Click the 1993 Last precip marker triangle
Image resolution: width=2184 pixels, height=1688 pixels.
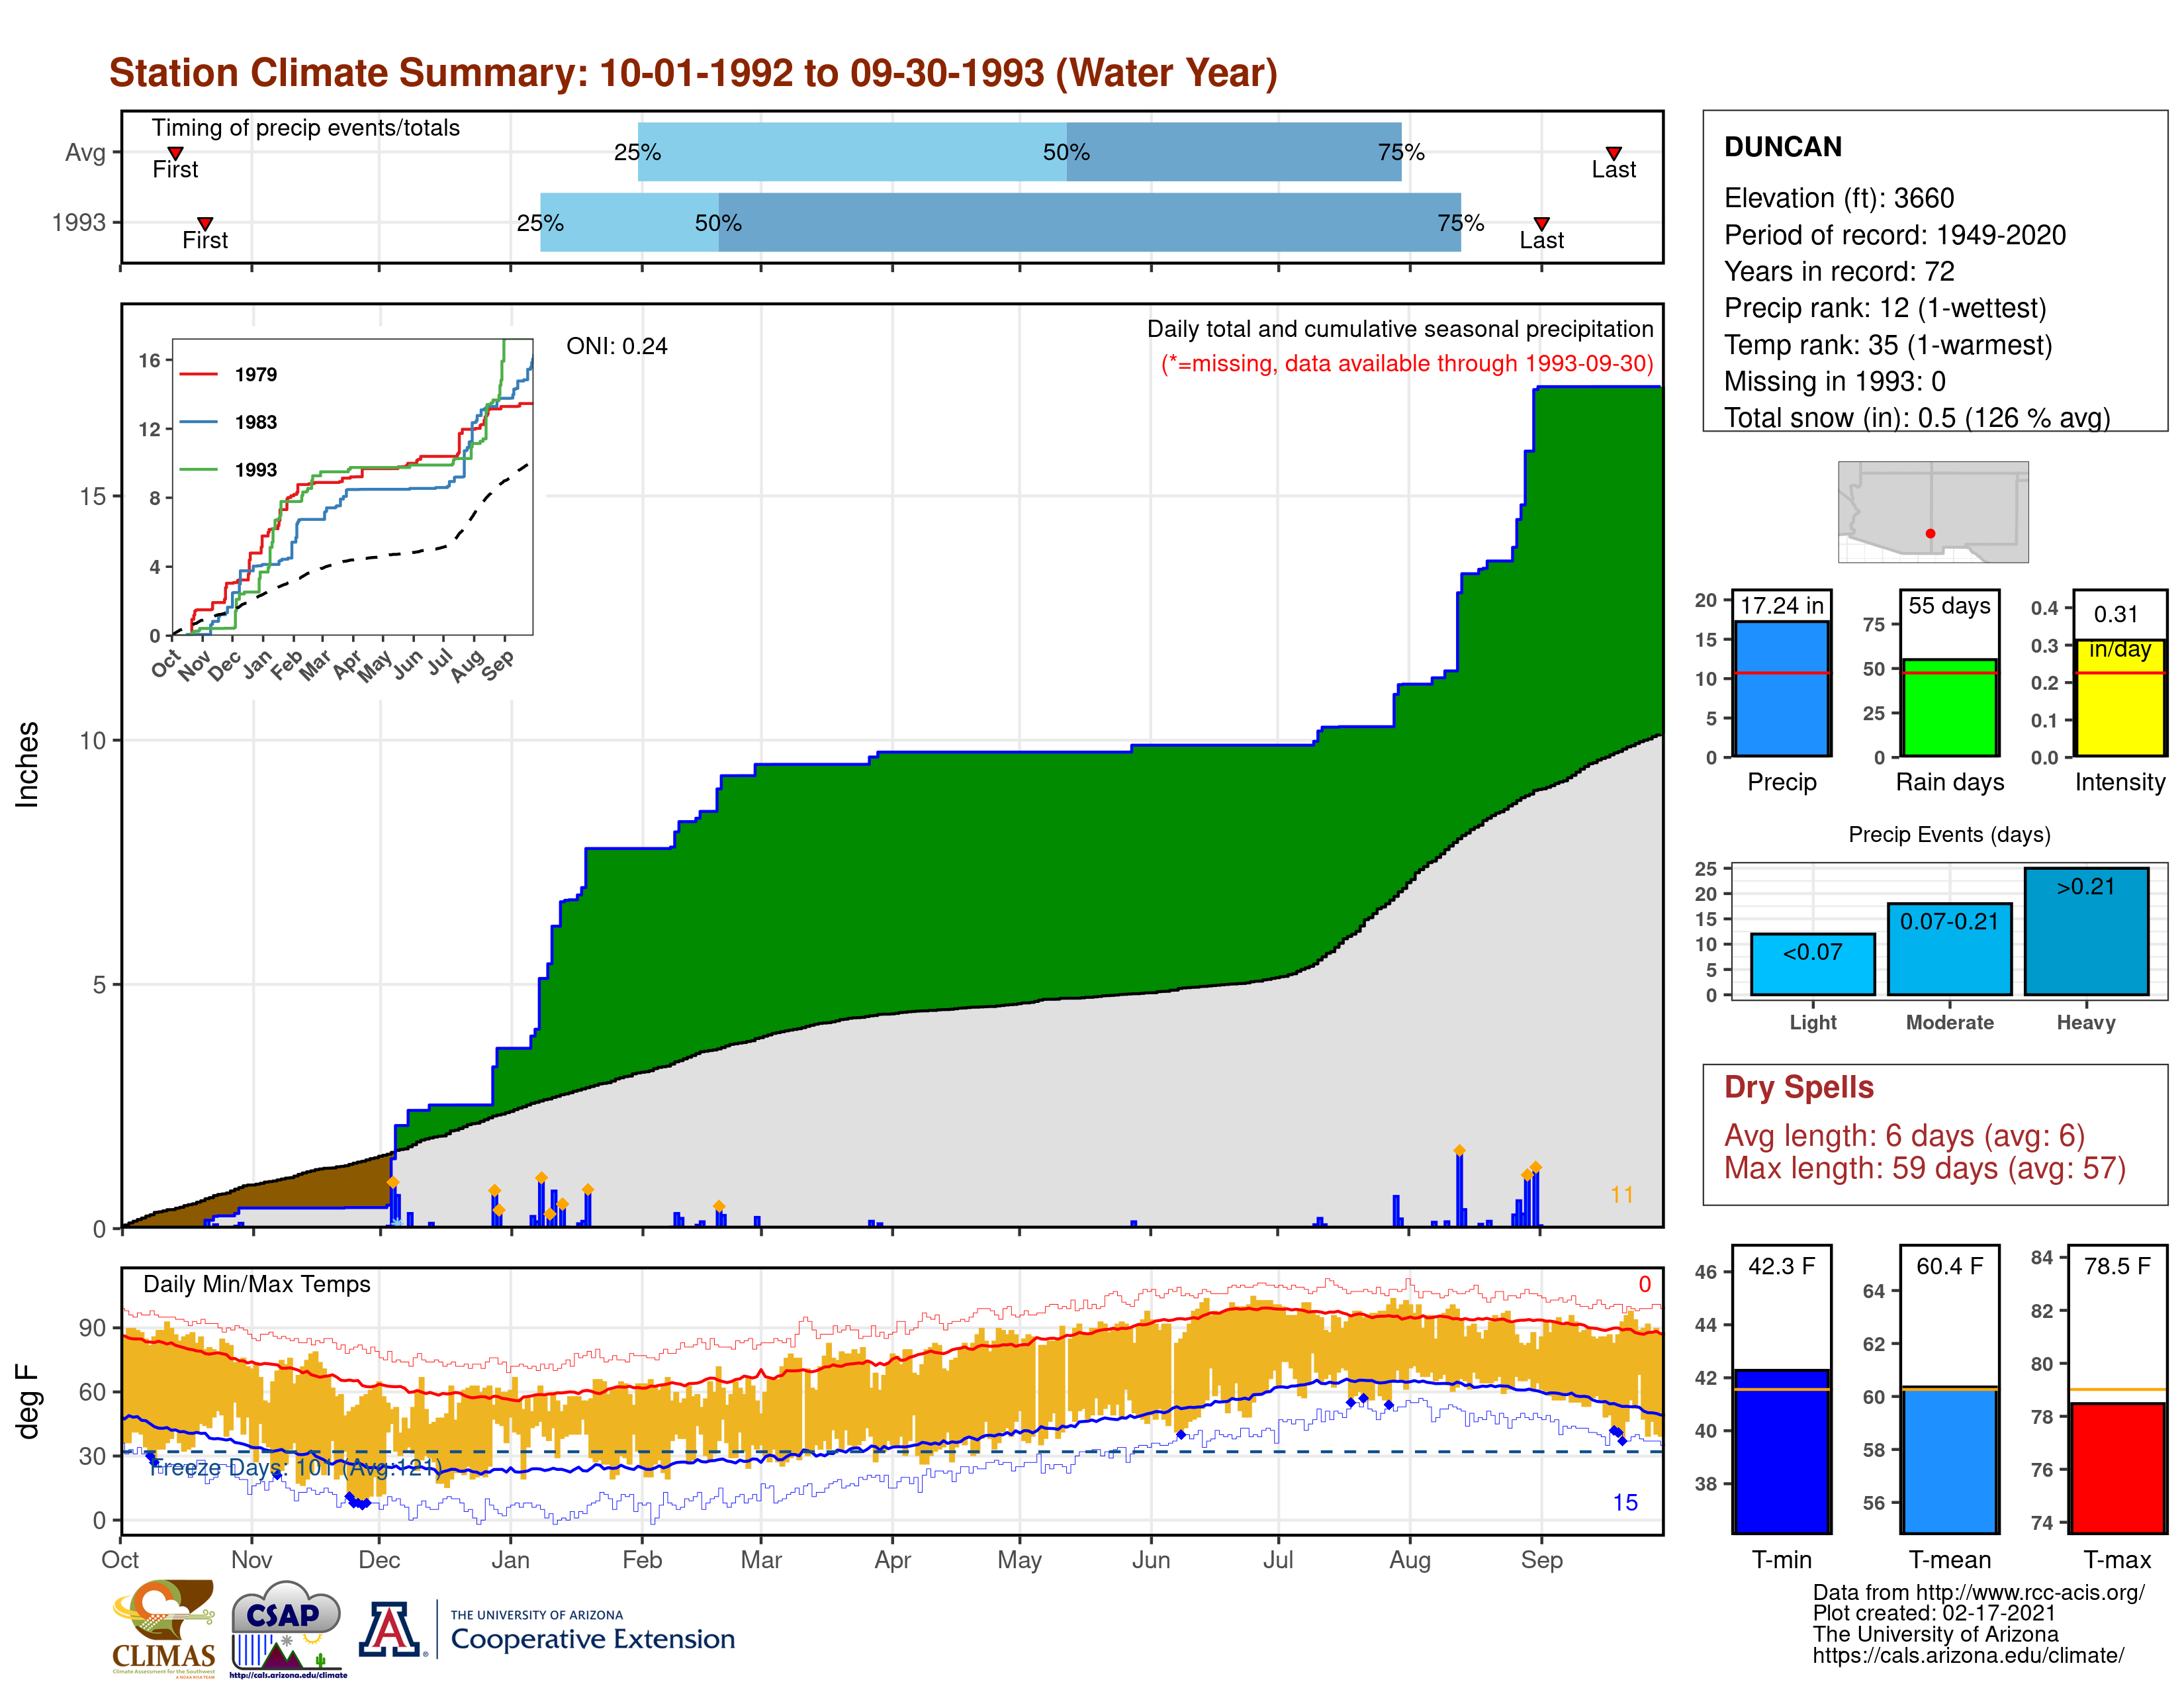(x=1541, y=223)
